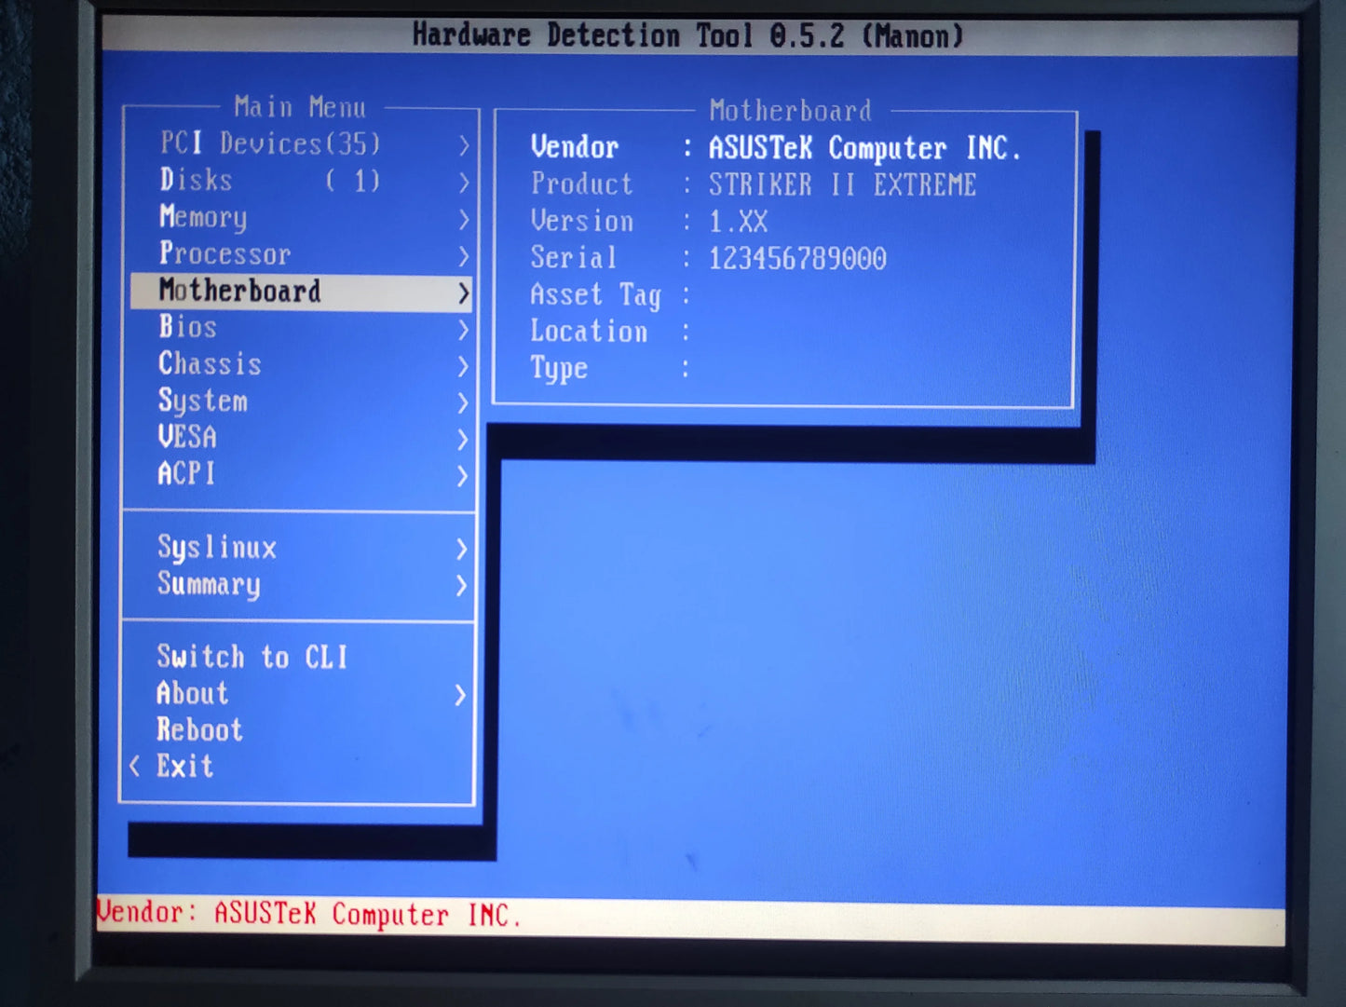Open the System menu item
The width and height of the screenshot is (1346, 1007).
(x=203, y=401)
